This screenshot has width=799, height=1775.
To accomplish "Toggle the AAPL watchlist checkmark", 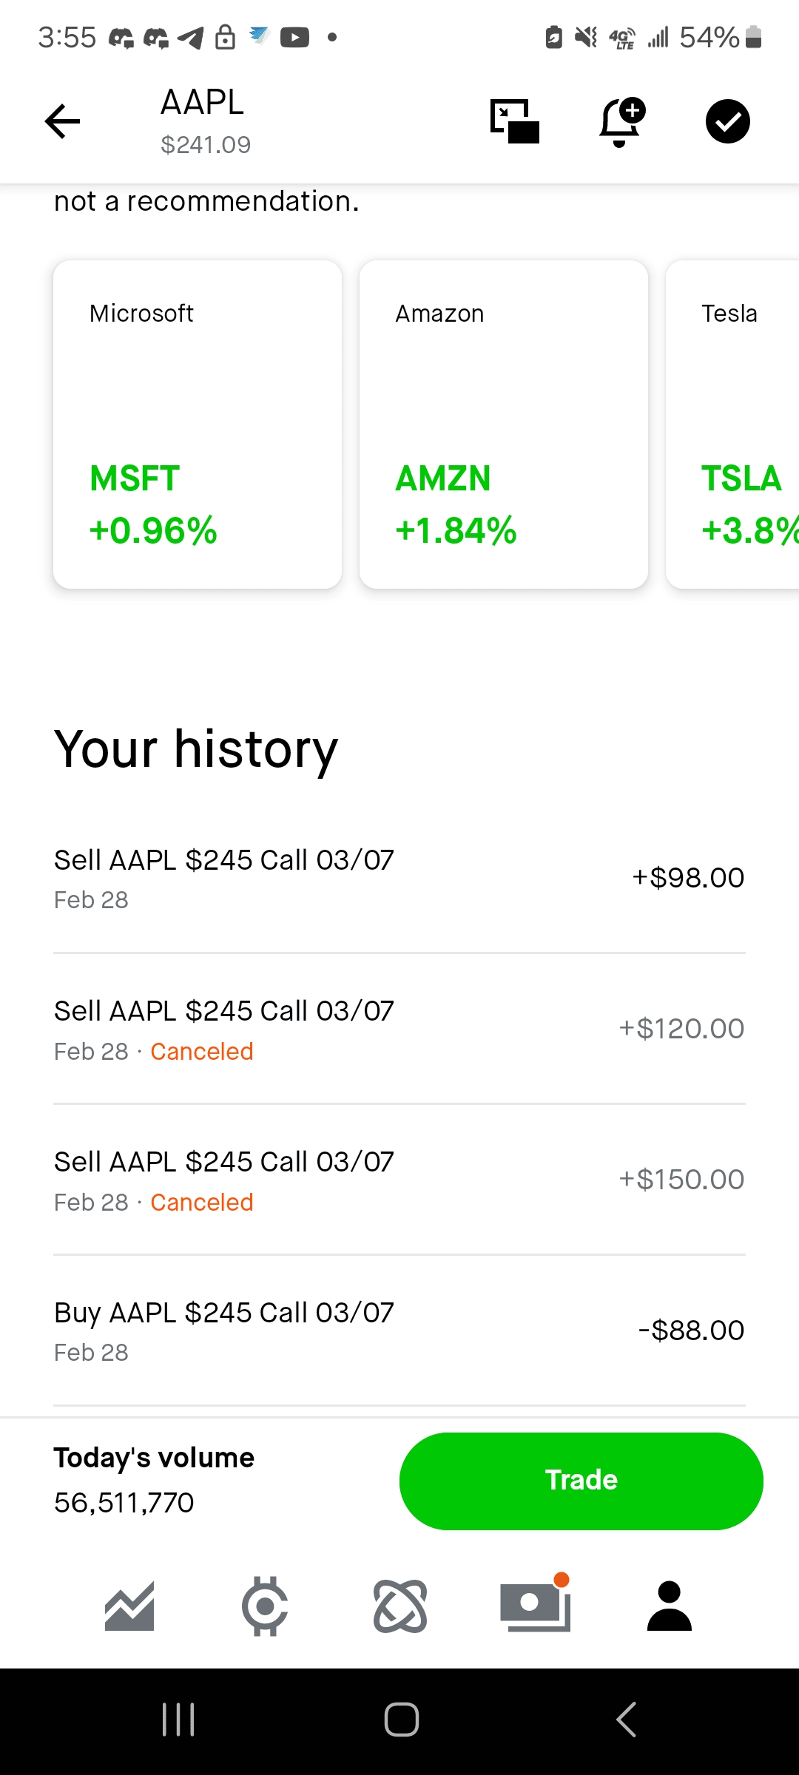I will click(727, 121).
